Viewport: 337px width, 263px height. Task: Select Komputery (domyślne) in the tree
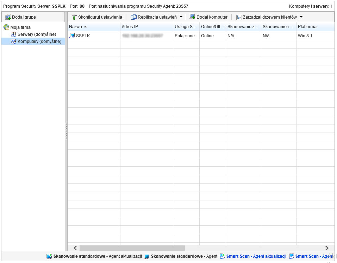39,41
